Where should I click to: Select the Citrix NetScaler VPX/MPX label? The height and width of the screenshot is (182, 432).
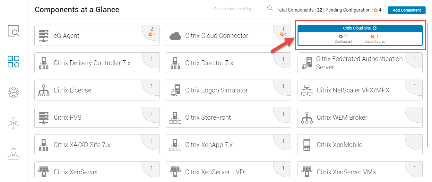pos(353,90)
